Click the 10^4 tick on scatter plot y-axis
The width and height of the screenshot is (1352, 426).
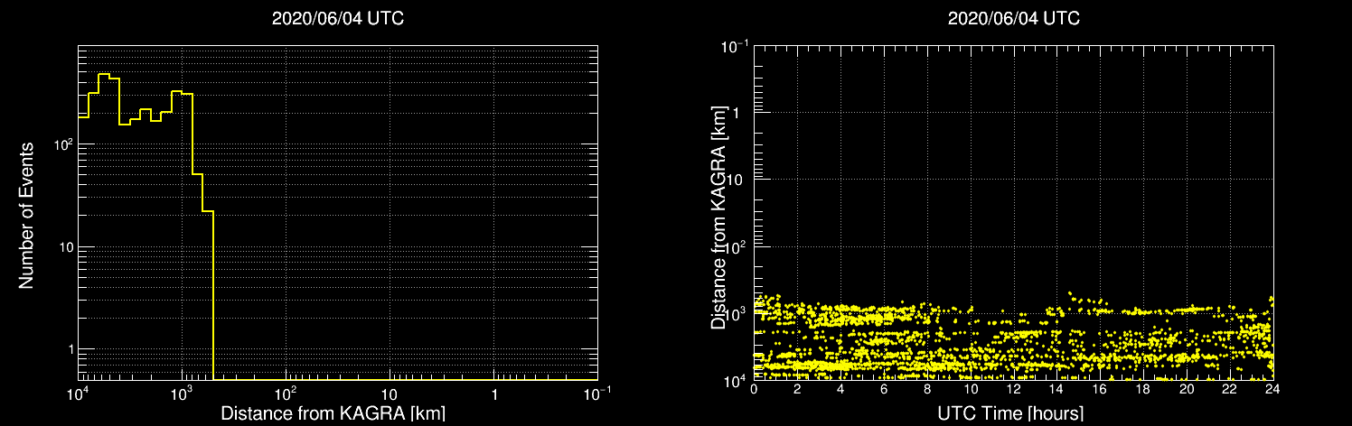pos(736,381)
